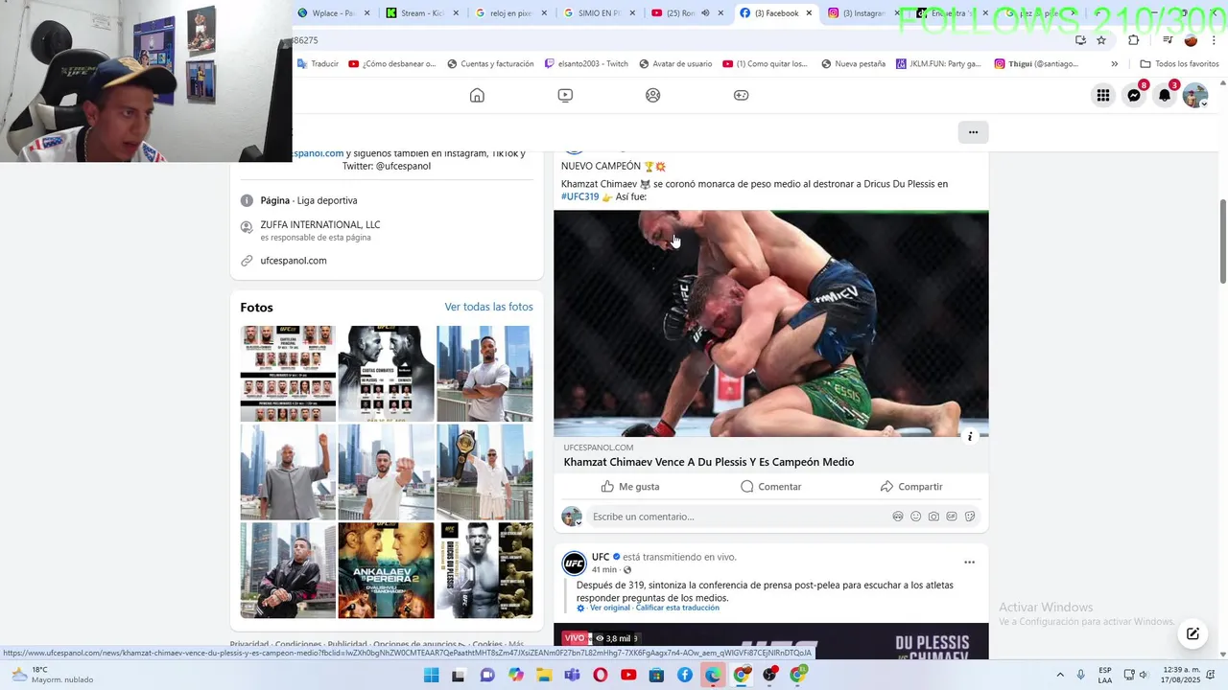
Task: Open options menu of the UFC live post
Action: click(969, 563)
